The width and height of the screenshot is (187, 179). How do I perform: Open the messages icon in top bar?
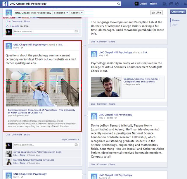tap(171, 4)
